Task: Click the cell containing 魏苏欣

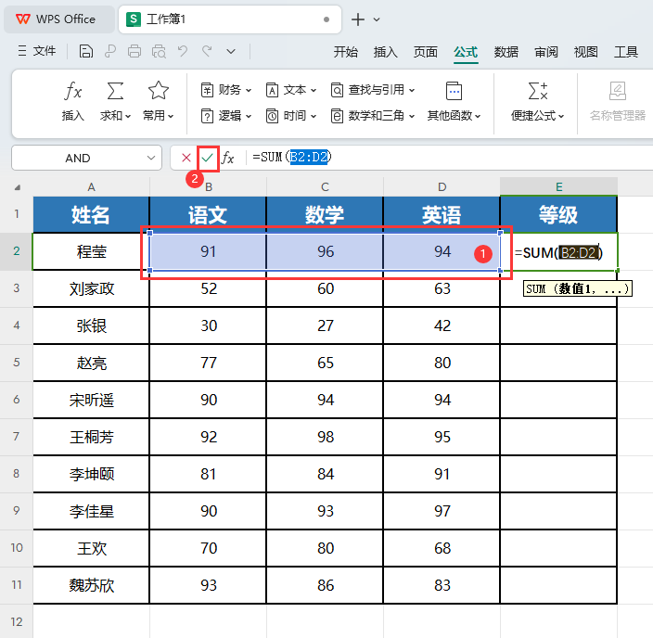Action: 91,585
